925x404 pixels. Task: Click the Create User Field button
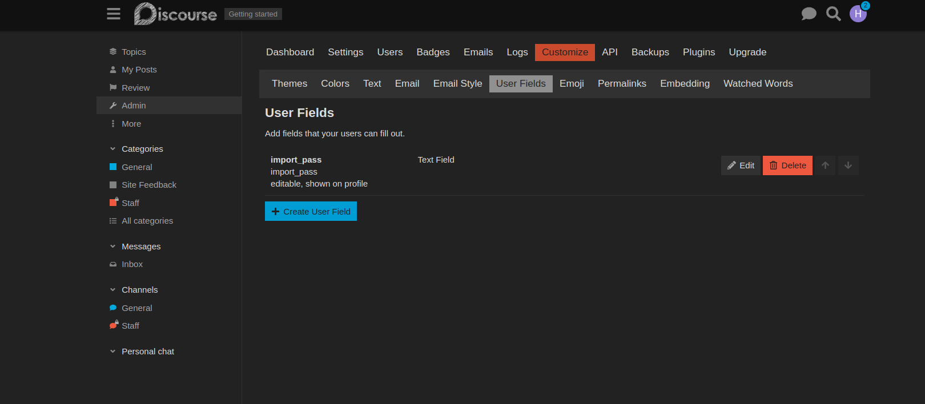311,211
